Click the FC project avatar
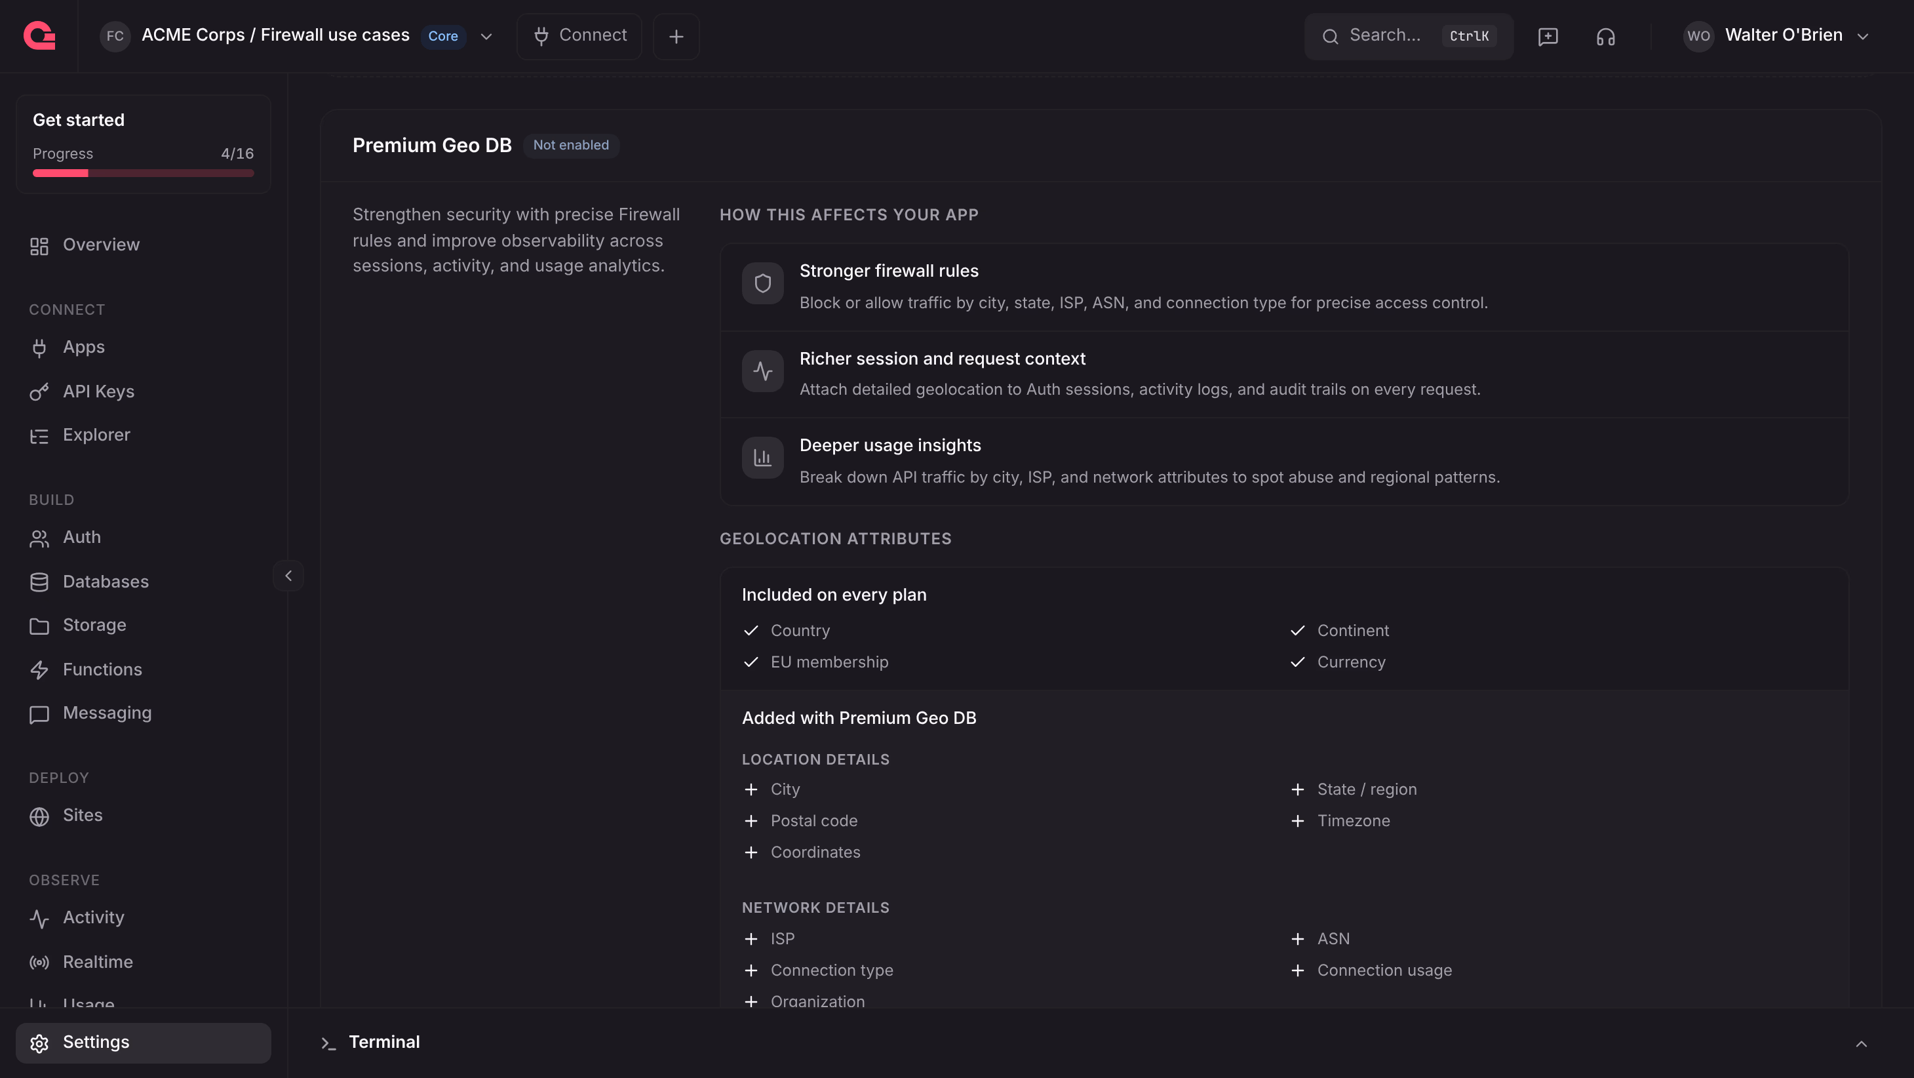The image size is (1914, 1078). tap(115, 35)
